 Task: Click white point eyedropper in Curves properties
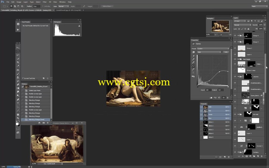pyautogui.click(x=193, y=62)
